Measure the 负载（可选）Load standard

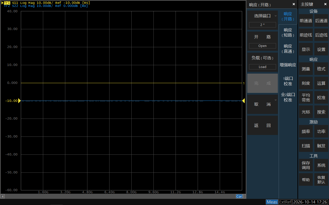pos(262,62)
